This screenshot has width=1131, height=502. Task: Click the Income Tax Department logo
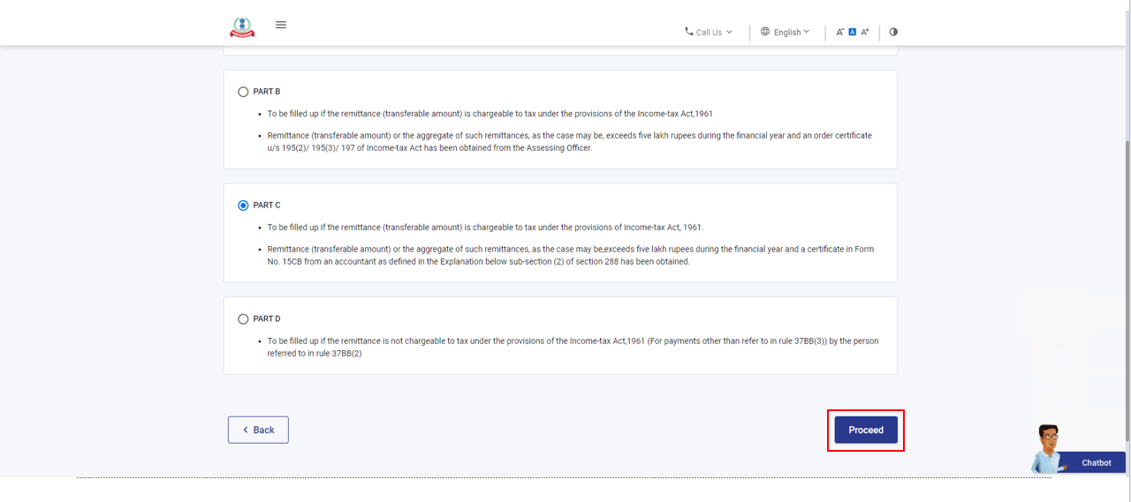pos(242,27)
